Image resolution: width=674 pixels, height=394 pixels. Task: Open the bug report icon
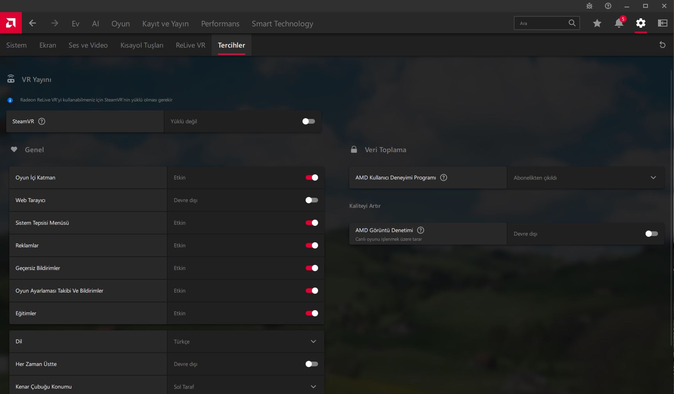tap(589, 6)
